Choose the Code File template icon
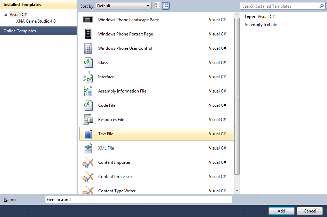 [x=88, y=105]
